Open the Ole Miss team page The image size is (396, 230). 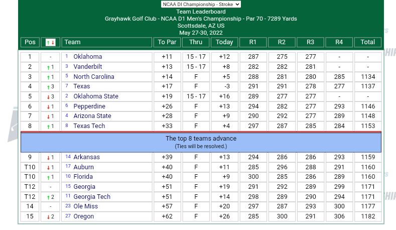(85, 206)
